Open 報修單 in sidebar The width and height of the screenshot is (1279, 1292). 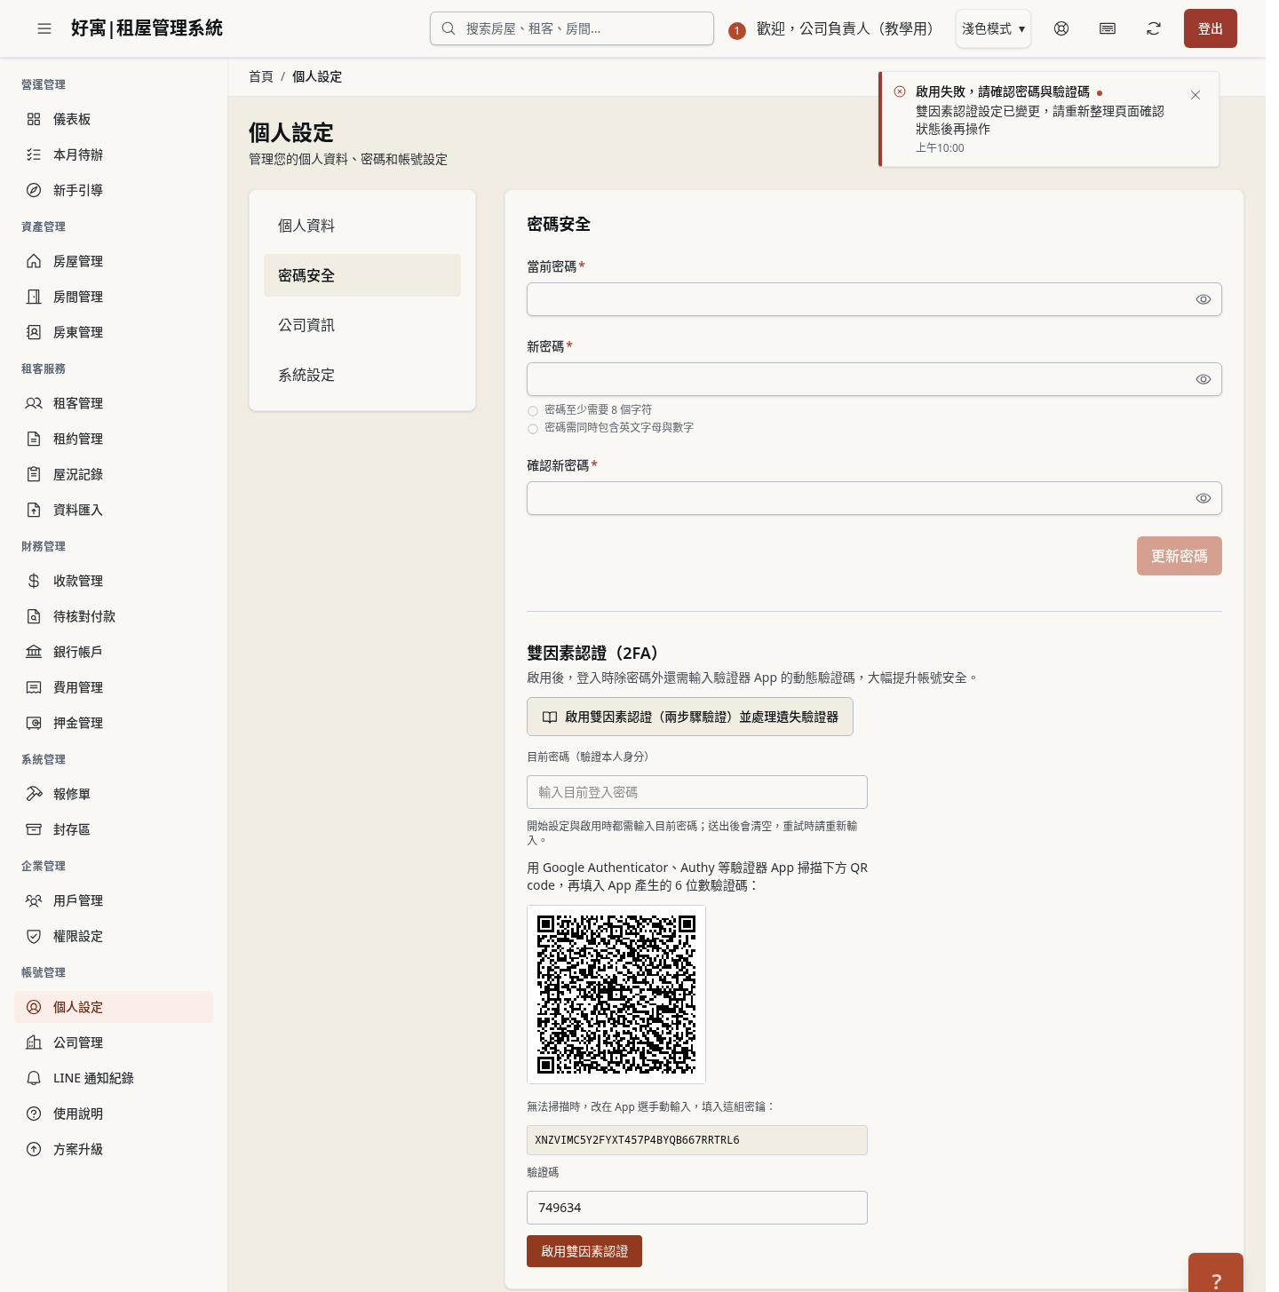click(x=114, y=794)
